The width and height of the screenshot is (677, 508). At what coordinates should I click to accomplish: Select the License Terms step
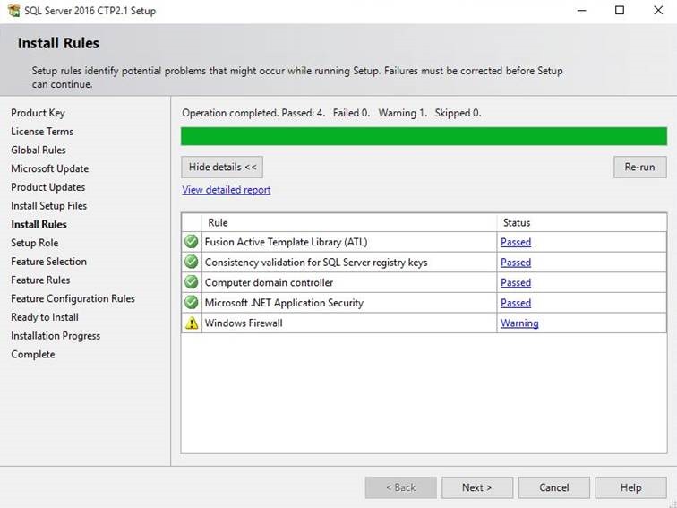tap(42, 132)
